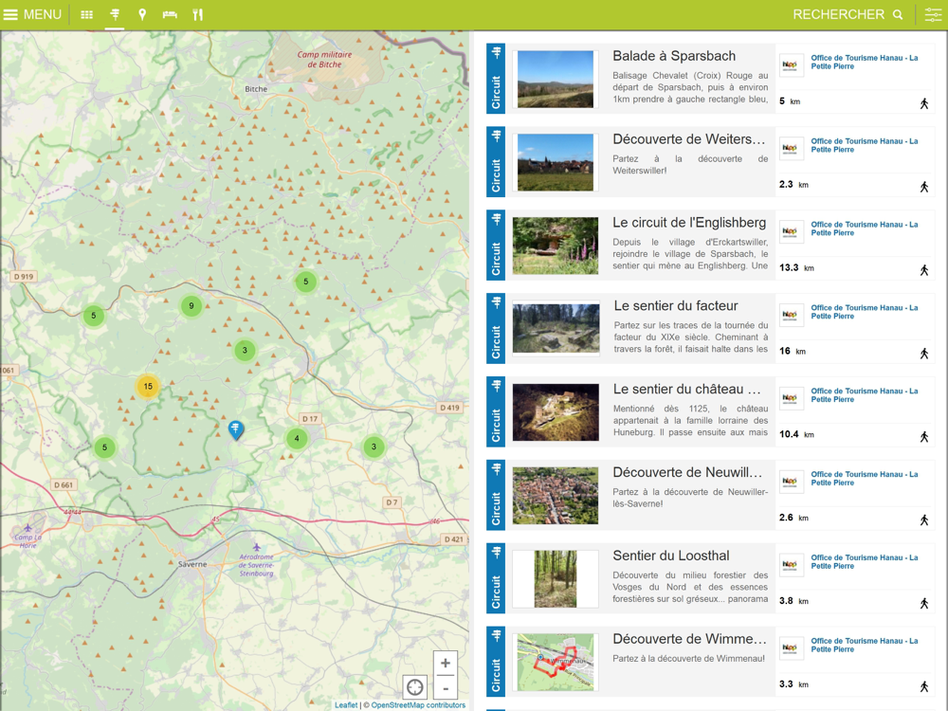Open Le sentier du château title
948x711 pixels.
click(686, 390)
